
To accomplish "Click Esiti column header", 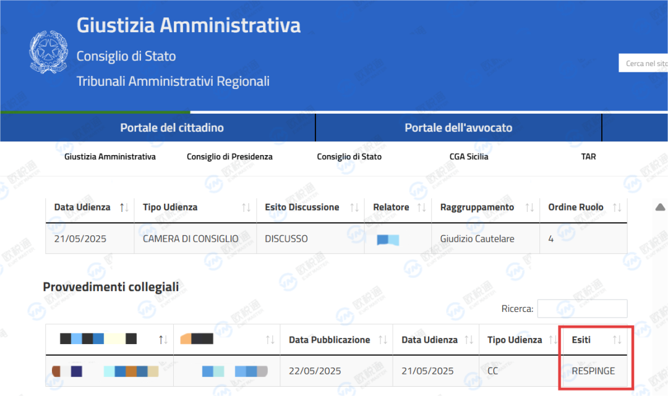I will coord(581,340).
